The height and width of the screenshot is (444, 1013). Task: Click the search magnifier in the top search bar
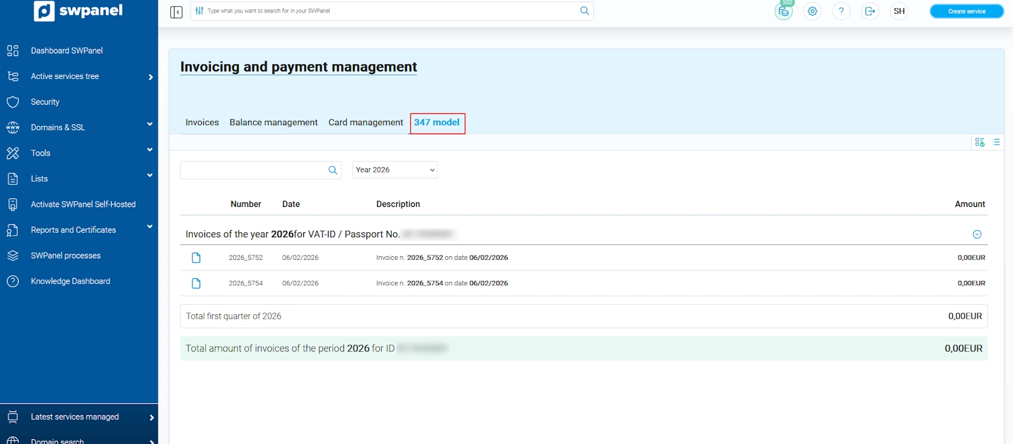(x=584, y=11)
